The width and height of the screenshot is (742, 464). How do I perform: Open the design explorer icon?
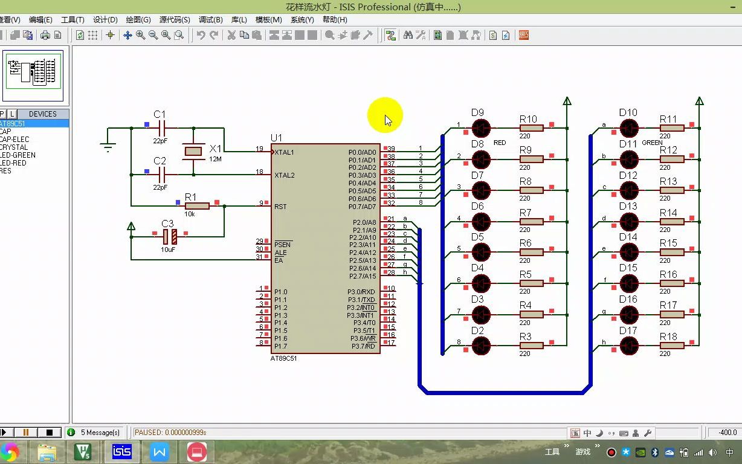438,35
